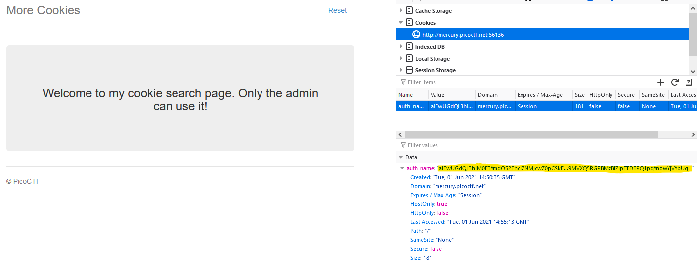Click the Local Storage database icon

pos(409,59)
